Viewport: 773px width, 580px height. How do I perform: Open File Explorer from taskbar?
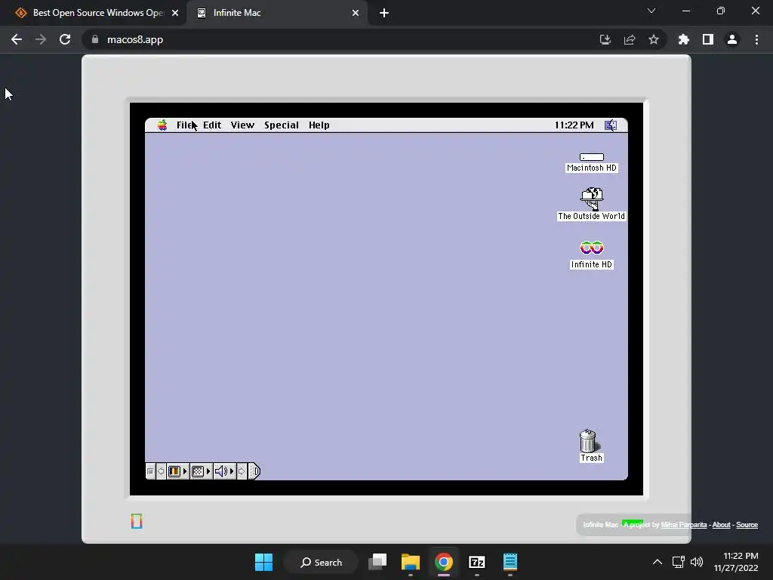(411, 562)
